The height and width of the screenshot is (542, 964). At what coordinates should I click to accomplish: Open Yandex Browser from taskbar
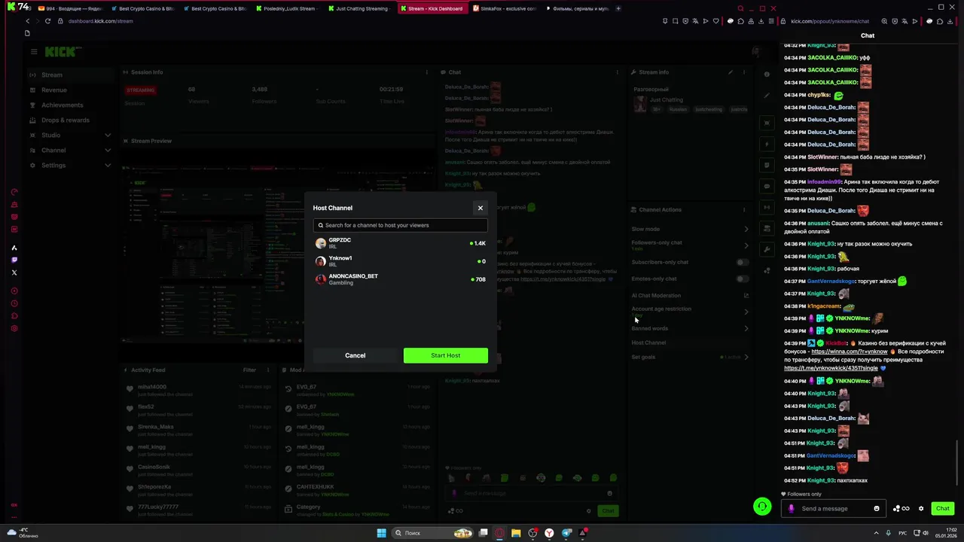[x=549, y=533]
